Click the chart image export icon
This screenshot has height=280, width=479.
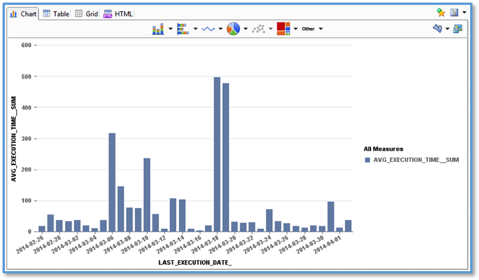[x=457, y=29]
